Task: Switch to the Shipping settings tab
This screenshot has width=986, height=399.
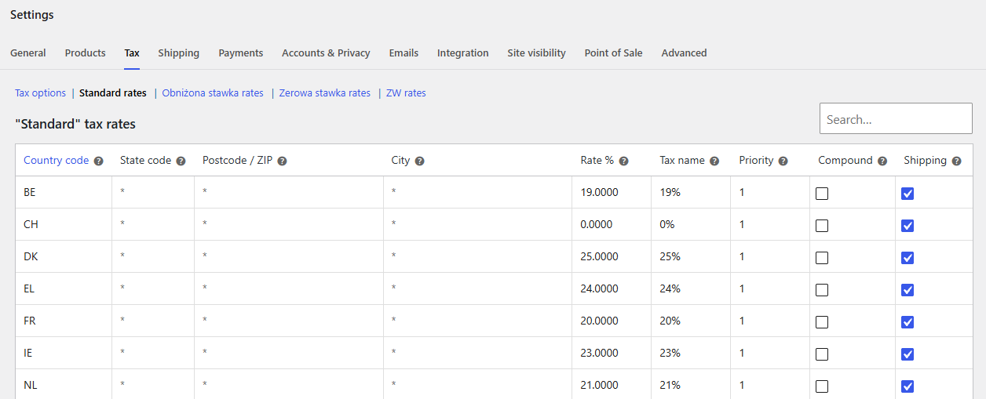Action: click(178, 53)
